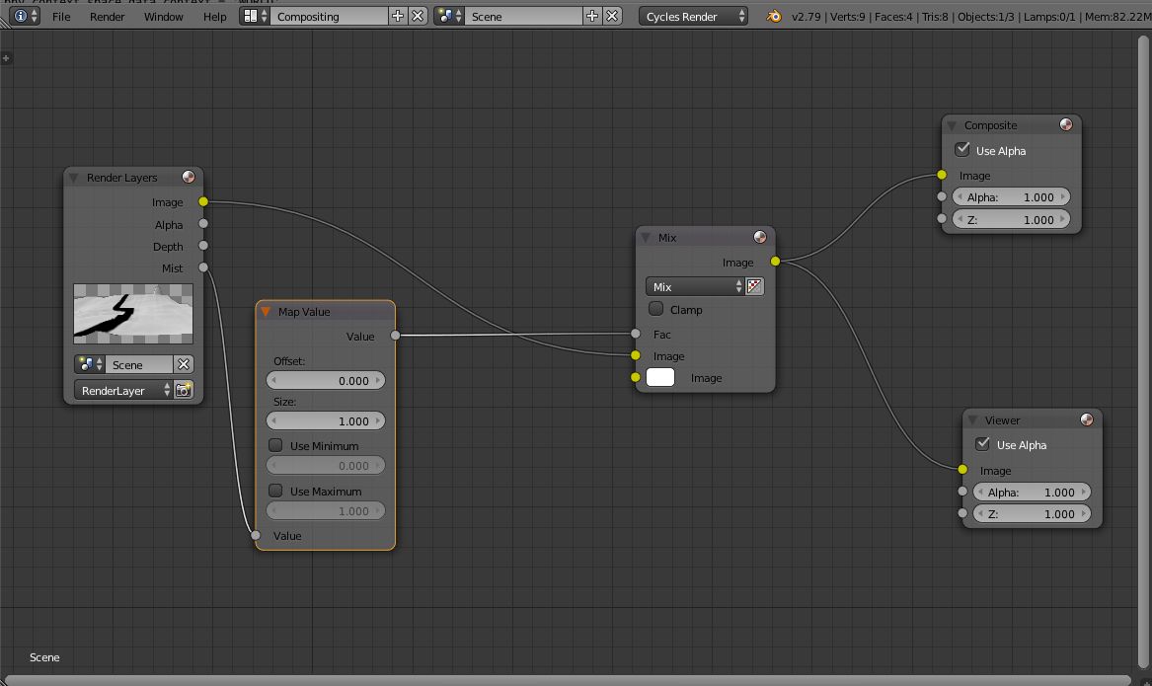Collapse the Composite node

pyautogui.click(x=952, y=125)
